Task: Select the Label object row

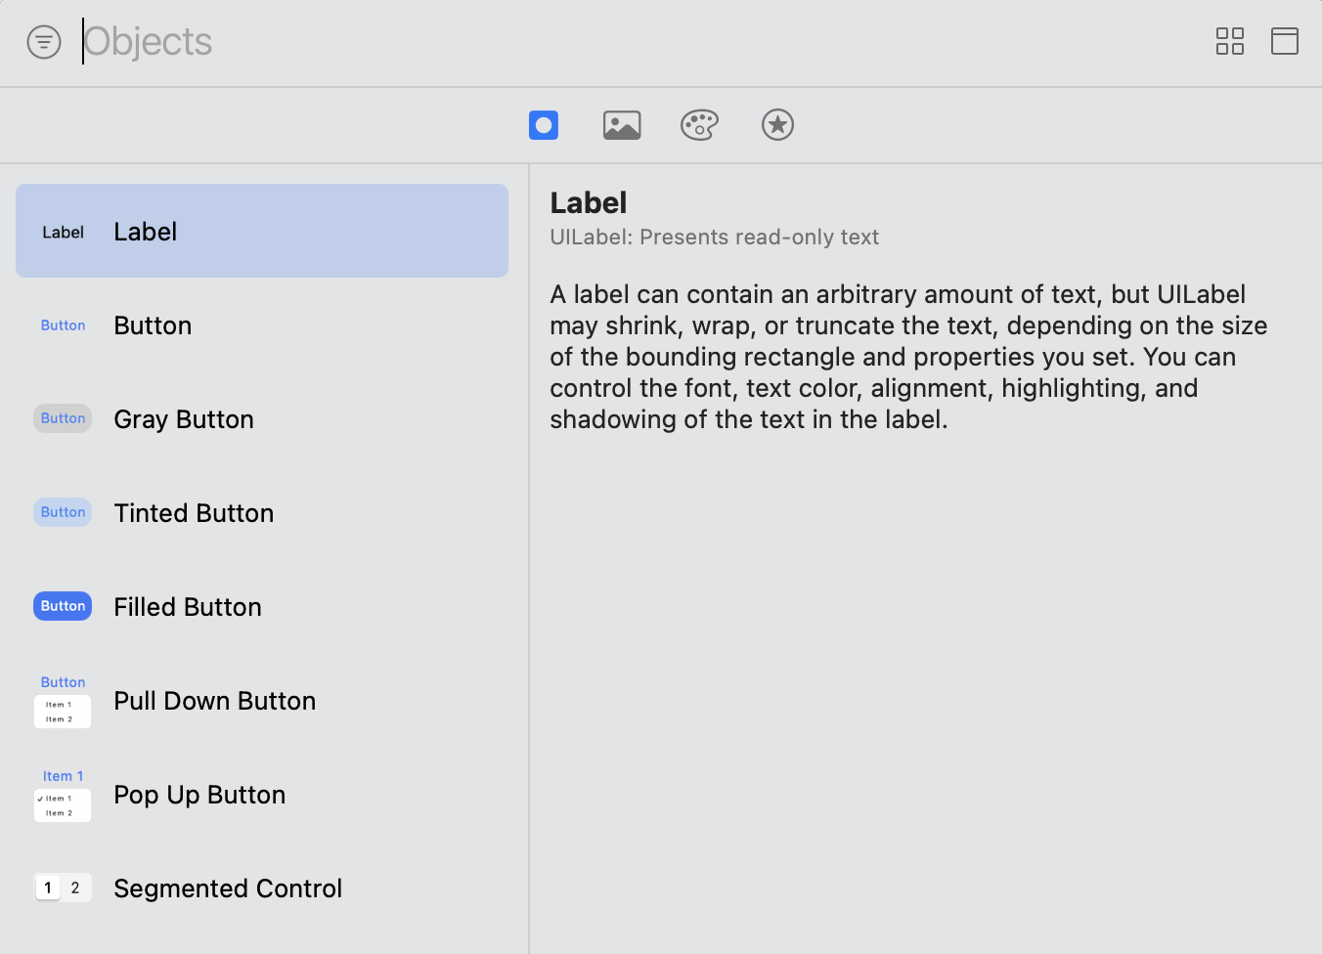Action: (x=262, y=232)
